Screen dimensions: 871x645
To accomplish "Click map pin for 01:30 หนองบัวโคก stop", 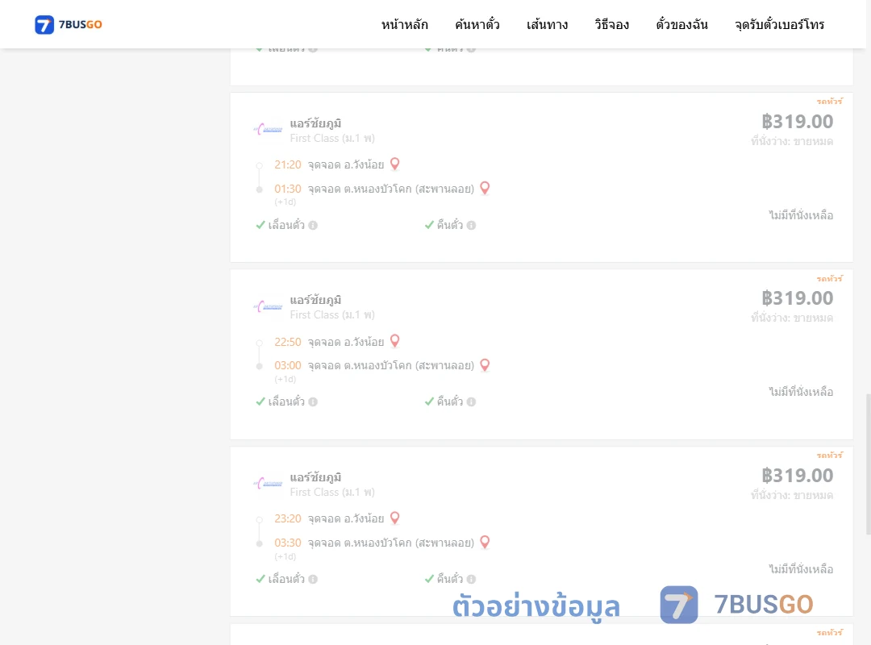I will click(x=485, y=189).
